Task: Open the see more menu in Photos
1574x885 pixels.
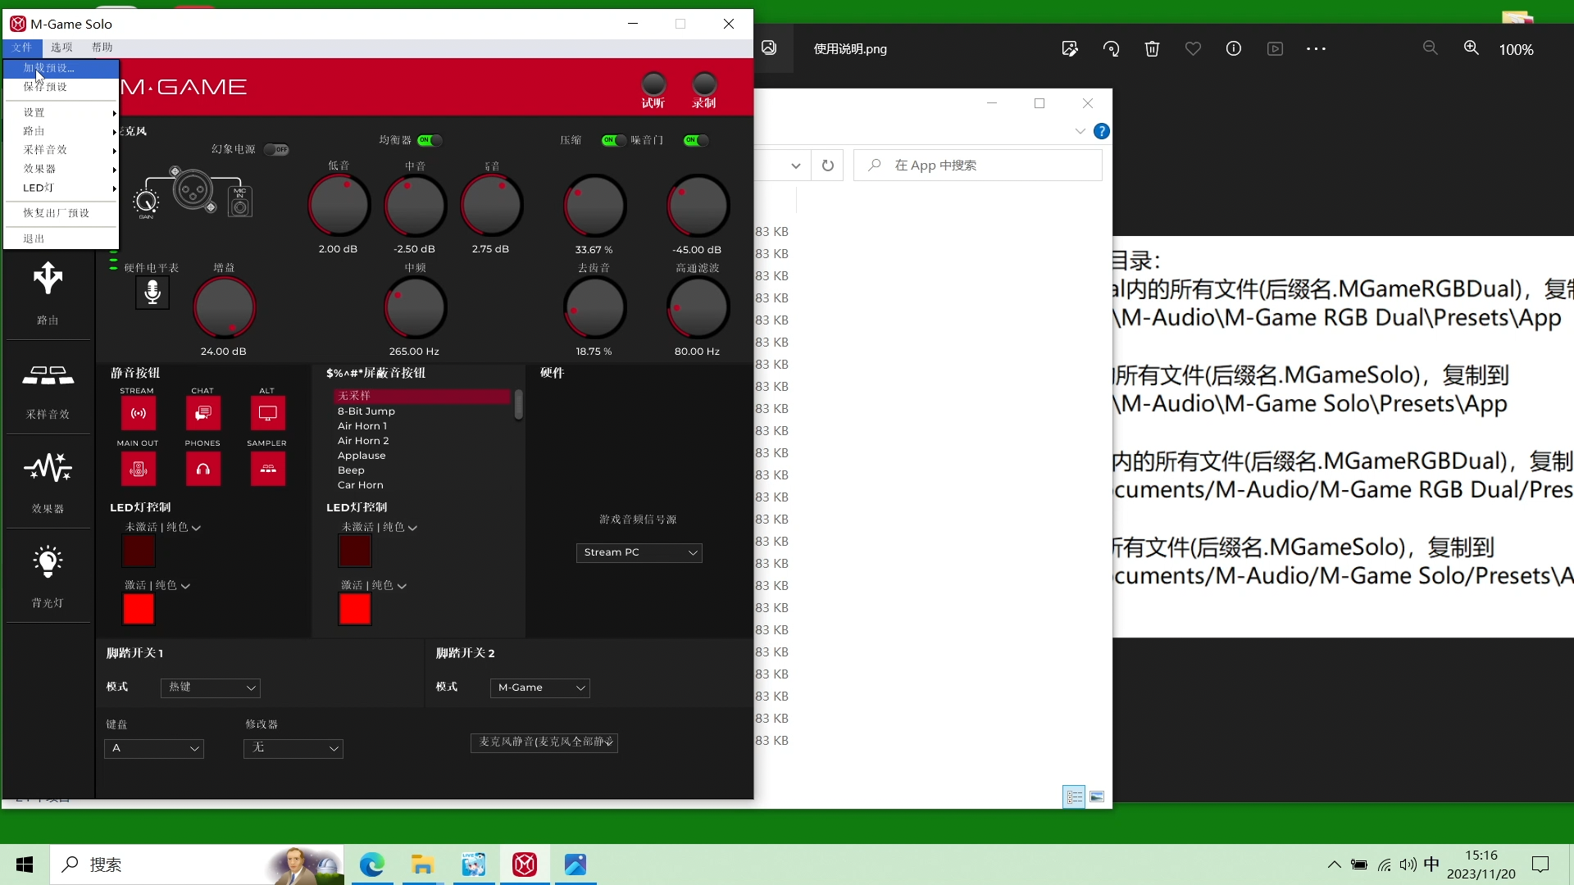Action: (x=1316, y=49)
